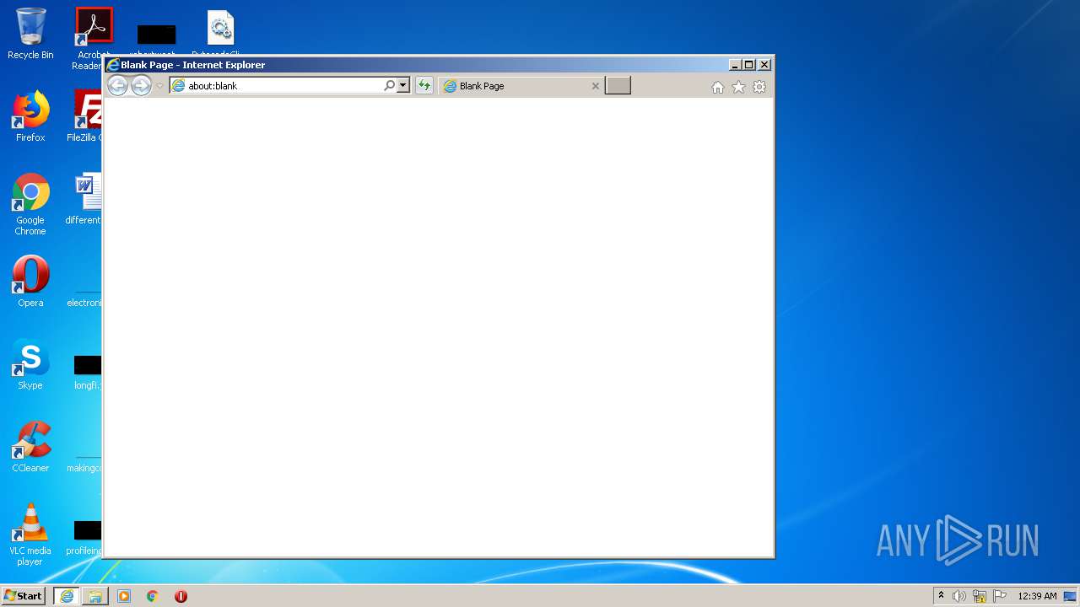Click the Internet Explorer title bar icon

[113, 65]
